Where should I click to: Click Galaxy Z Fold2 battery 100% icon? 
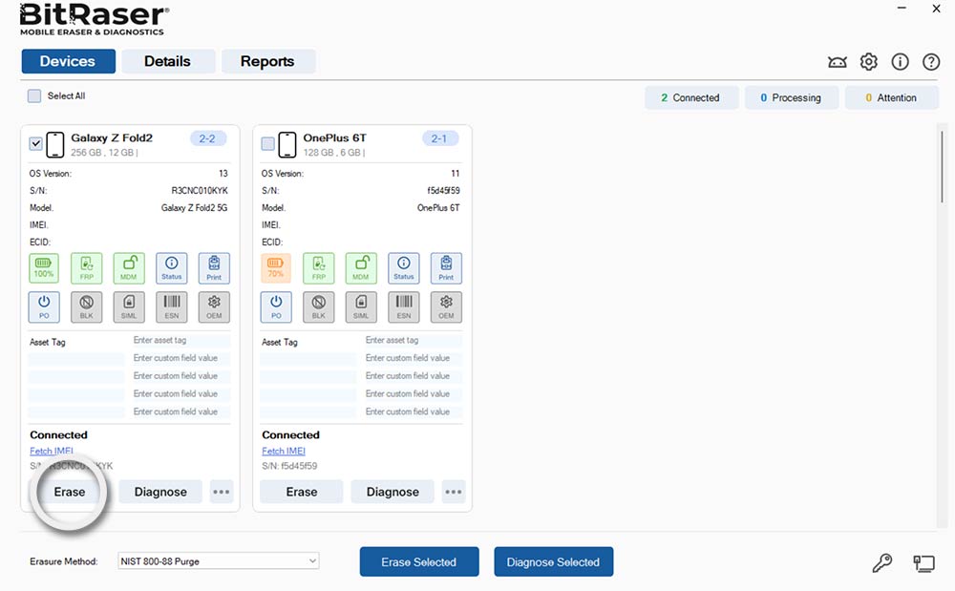pos(44,267)
